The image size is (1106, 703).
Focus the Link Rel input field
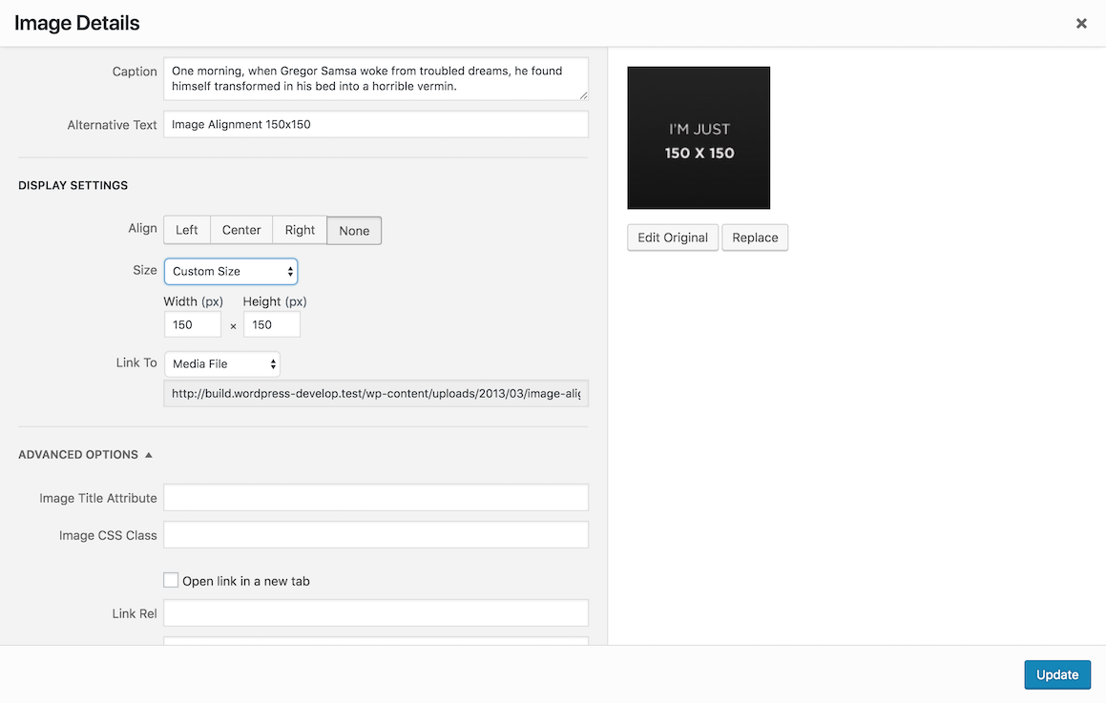point(376,613)
